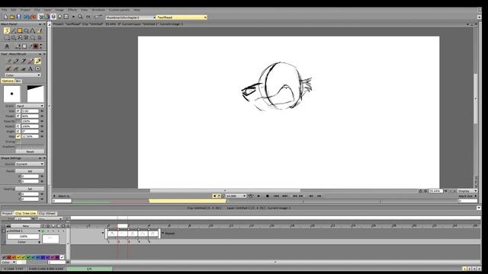Select the straight line drawing tool
The height and width of the screenshot is (274, 488).
tap(13, 30)
